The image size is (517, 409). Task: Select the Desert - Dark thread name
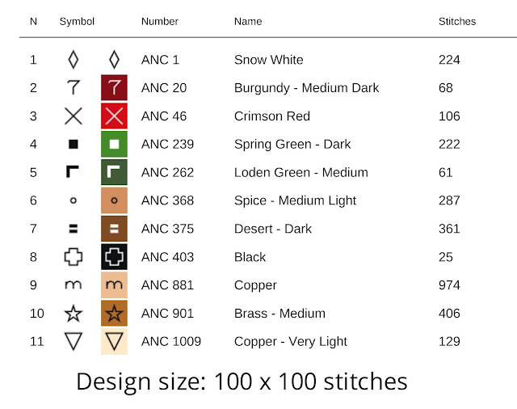[x=273, y=229]
